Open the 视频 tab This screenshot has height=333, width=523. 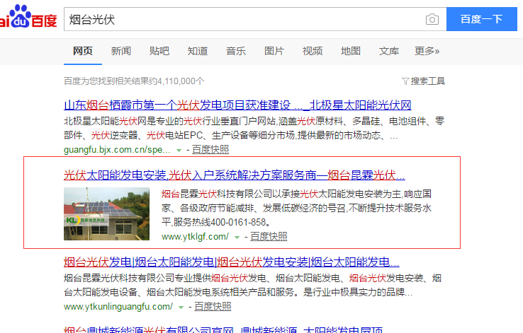[x=313, y=51]
